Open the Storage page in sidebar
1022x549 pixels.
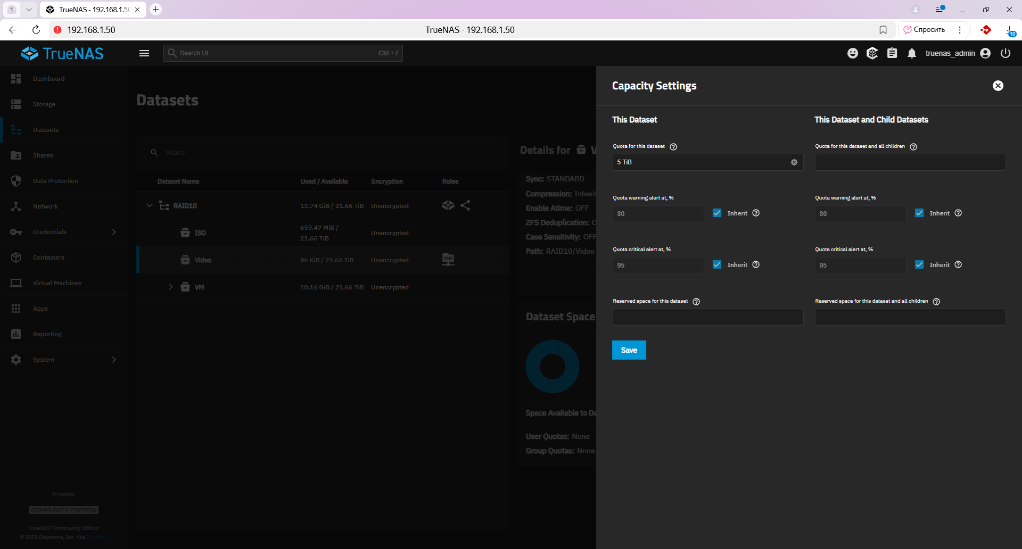pyautogui.click(x=44, y=104)
